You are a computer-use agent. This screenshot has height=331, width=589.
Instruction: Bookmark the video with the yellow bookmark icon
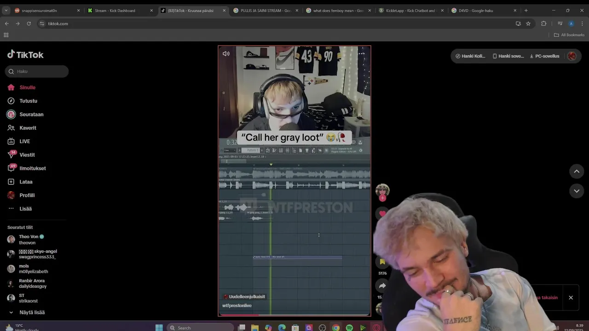(382, 262)
